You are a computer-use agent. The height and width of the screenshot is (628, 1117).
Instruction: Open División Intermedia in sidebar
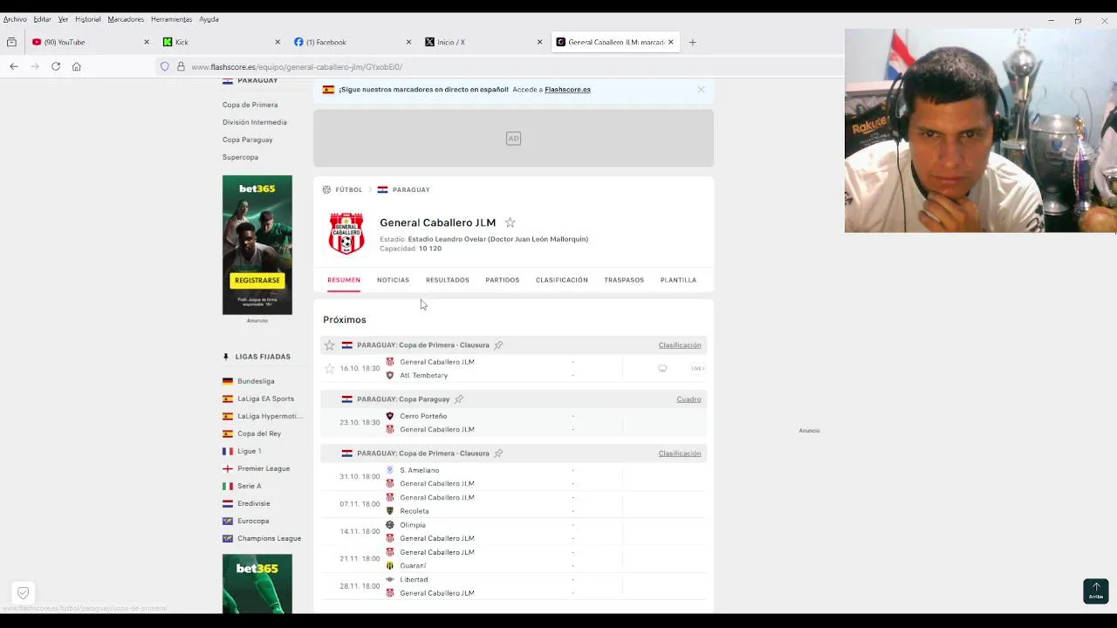255,122
